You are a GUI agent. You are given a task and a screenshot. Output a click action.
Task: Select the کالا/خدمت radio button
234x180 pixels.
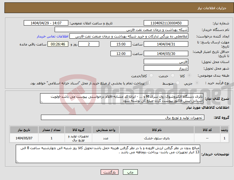click(x=151, y=75)
